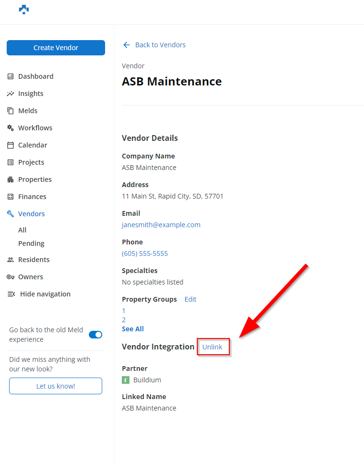Image resolution: width=364 pixels, height=464 pixels.
Task: Click the Properties building icon
Action: [x=11, y=179]
